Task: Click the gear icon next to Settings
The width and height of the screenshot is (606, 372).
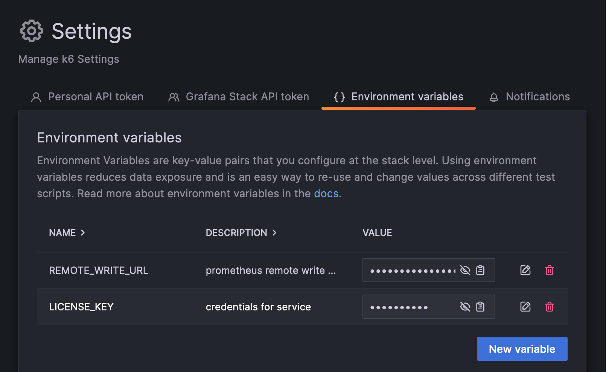Action: click(x=31, y=31)
